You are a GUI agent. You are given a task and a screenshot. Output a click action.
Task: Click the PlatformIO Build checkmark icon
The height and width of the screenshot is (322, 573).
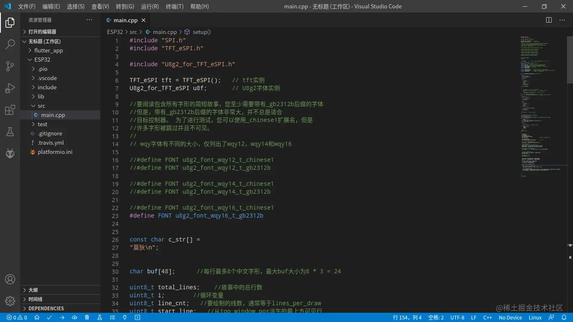click(49, 318)
